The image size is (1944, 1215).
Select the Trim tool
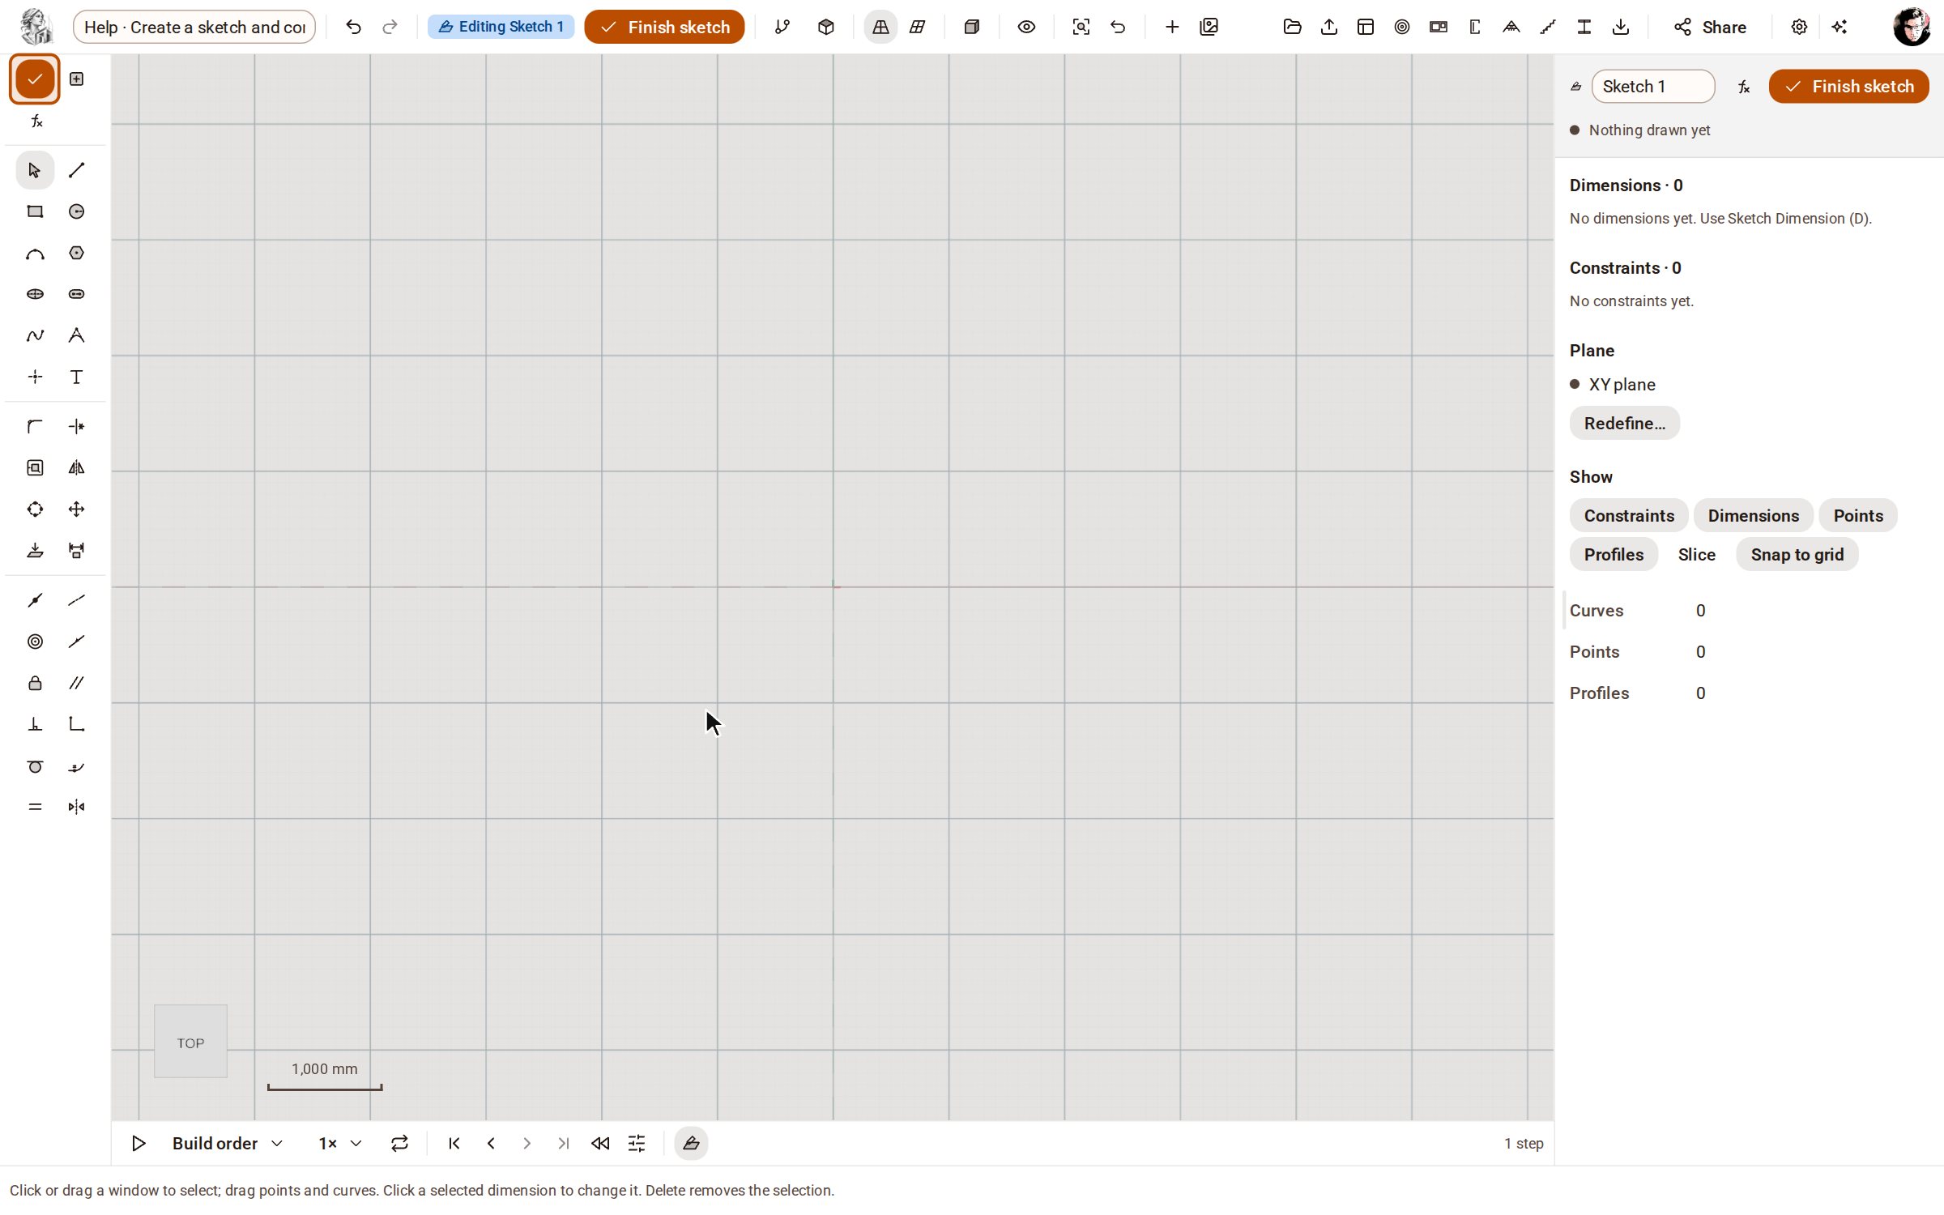tap(76, 426)
